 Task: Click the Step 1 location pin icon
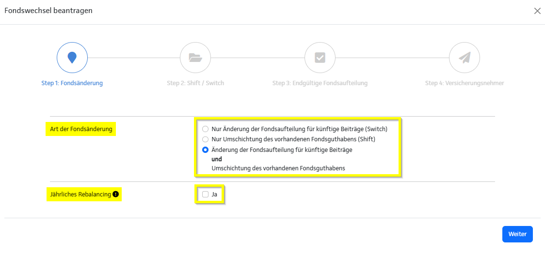click(72, 58)
